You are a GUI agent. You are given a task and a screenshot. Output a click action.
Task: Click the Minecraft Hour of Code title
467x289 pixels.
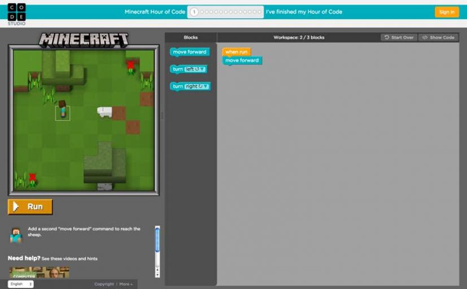pyautogui.click(x=155, y=12)
